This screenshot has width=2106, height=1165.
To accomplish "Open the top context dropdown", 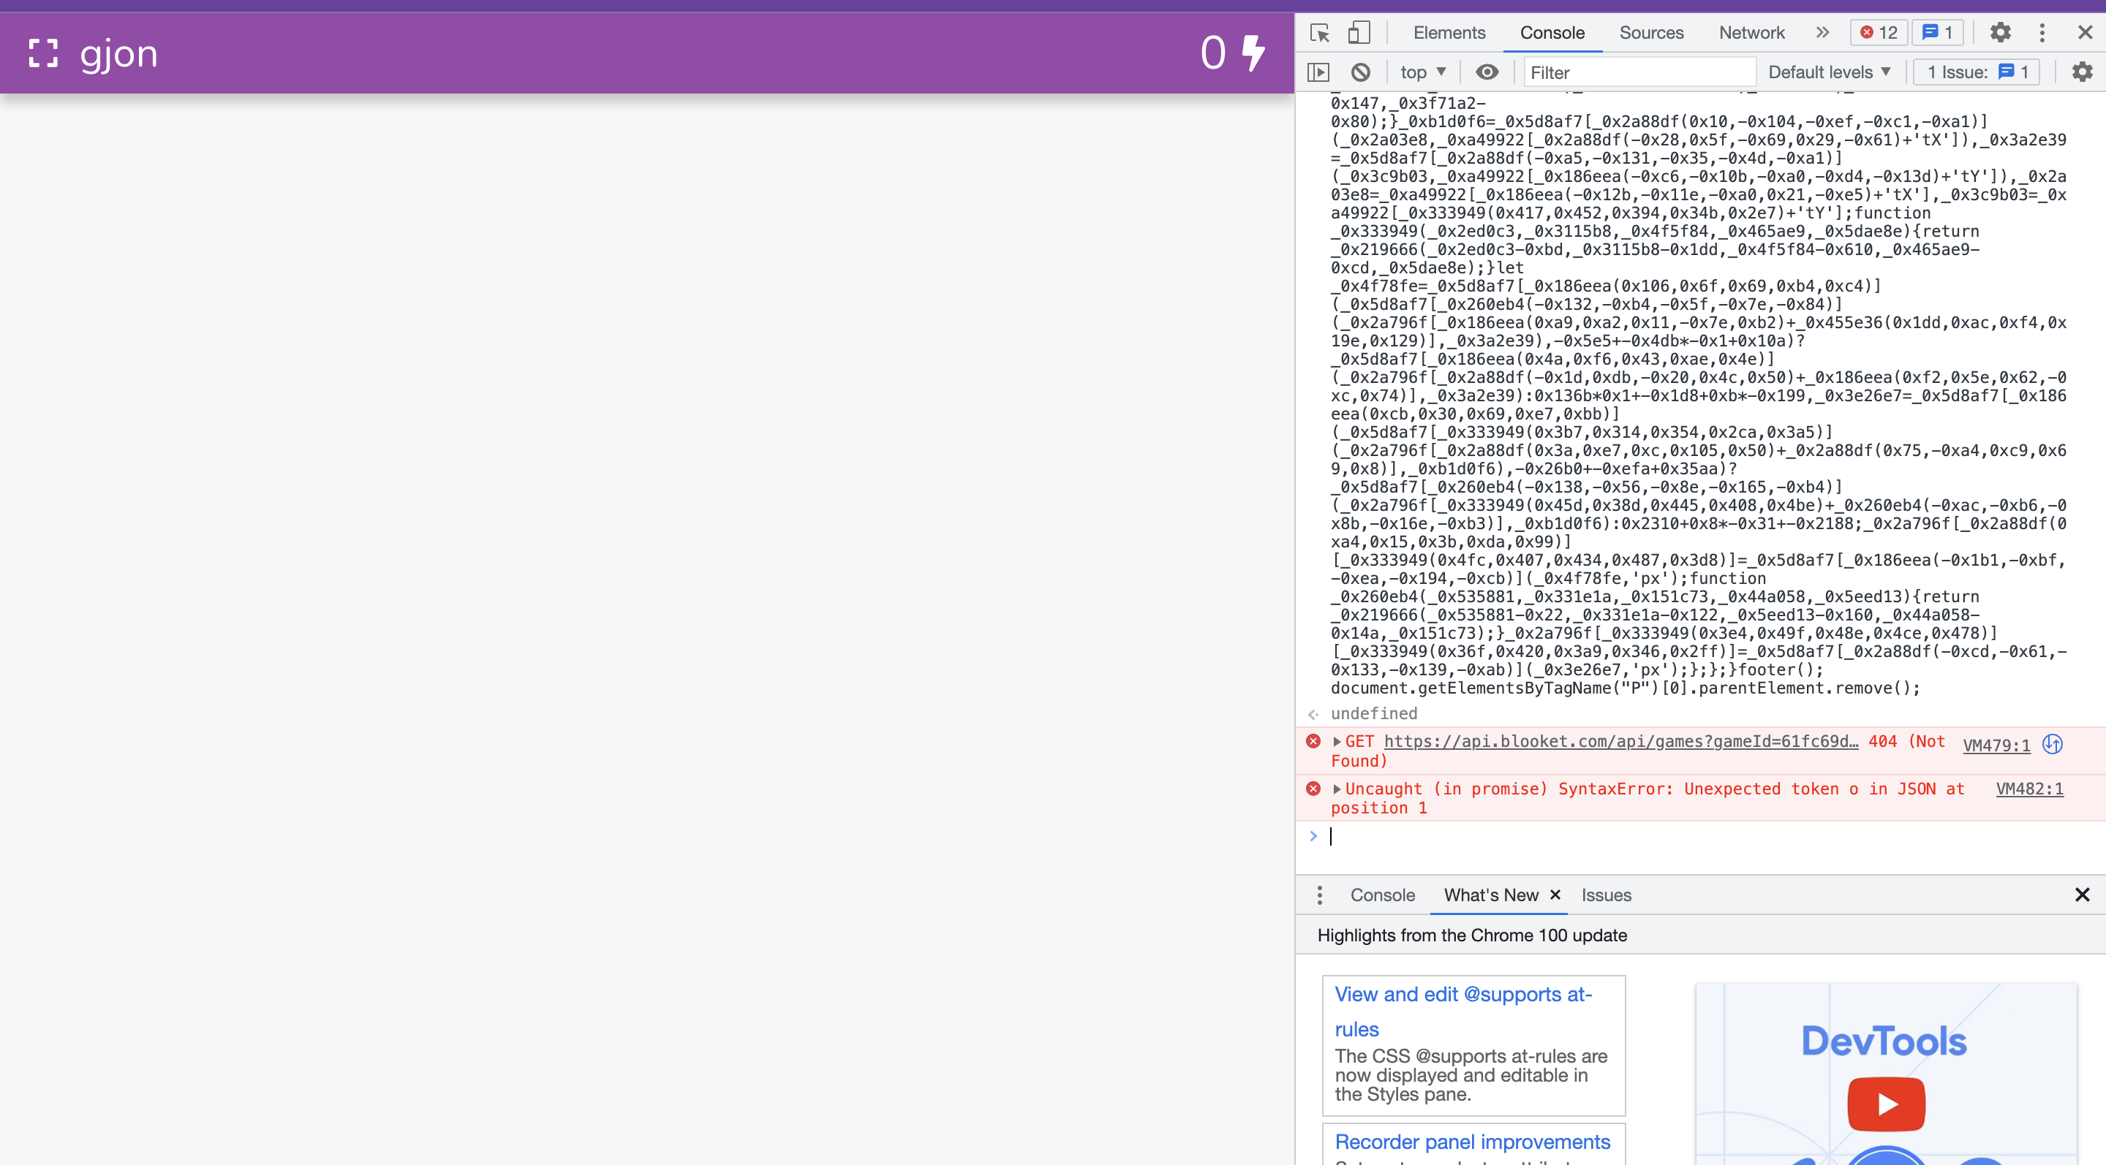I will 1422,72.
